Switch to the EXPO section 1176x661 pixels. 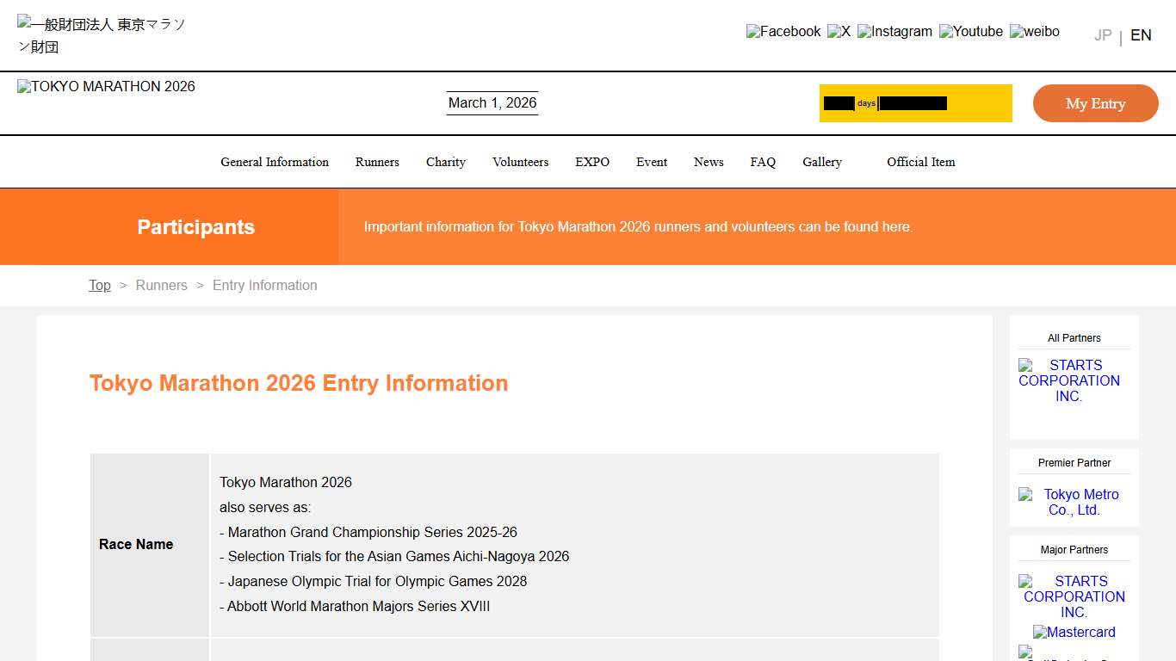click(x=591, y=162)
